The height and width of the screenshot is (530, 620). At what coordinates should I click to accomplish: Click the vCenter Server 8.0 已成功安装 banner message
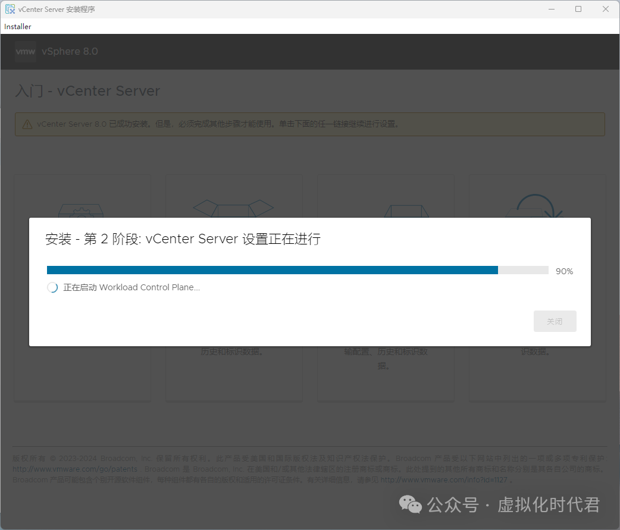[218, 124]
